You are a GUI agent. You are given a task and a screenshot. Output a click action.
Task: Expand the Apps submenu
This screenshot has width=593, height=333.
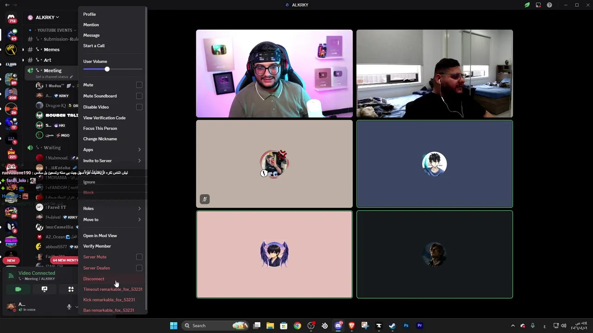click(113, 150)
